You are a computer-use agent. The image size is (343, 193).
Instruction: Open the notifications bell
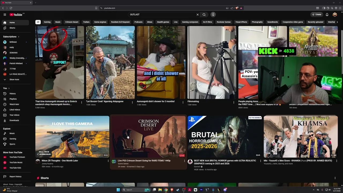point(327,14)
